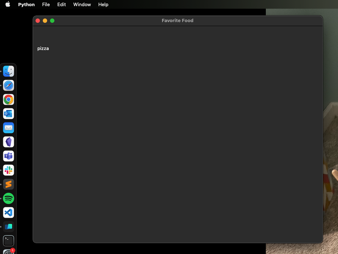The width and height of the screenshot is (338, 254).
Task: Launch Visual Studio Code icon
Action: tap(8, 213)
